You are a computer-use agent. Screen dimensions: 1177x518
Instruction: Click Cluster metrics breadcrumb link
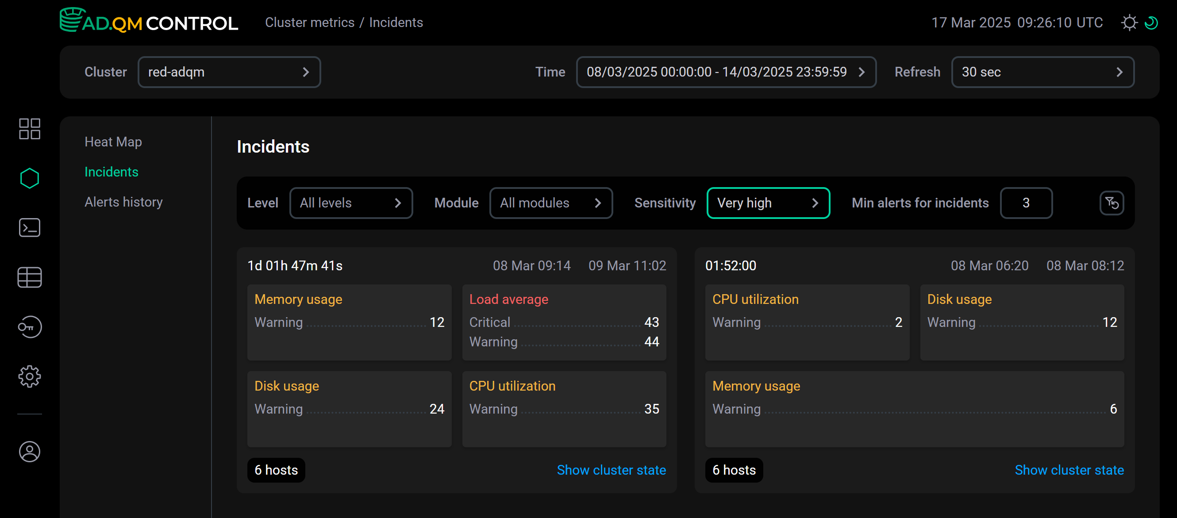coord(309,23)
